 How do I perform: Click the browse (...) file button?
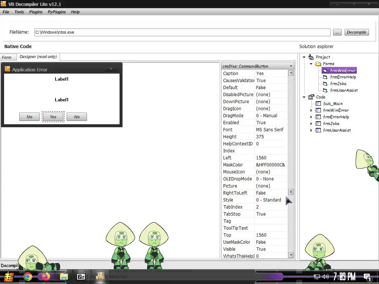337,32
